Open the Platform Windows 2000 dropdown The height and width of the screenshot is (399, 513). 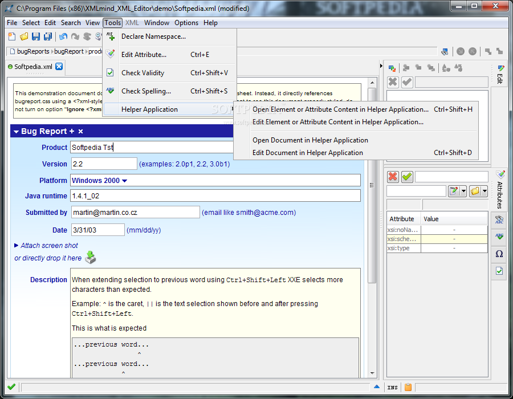coord(124,181)
